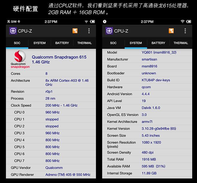Click Kernel Architecture value 'armv7l'
Image resolution: width=197 pixels, height=183 pixels.
pos(147,122)
